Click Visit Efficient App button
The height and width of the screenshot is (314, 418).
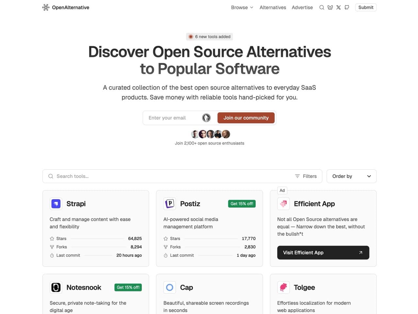coord(323,253)
